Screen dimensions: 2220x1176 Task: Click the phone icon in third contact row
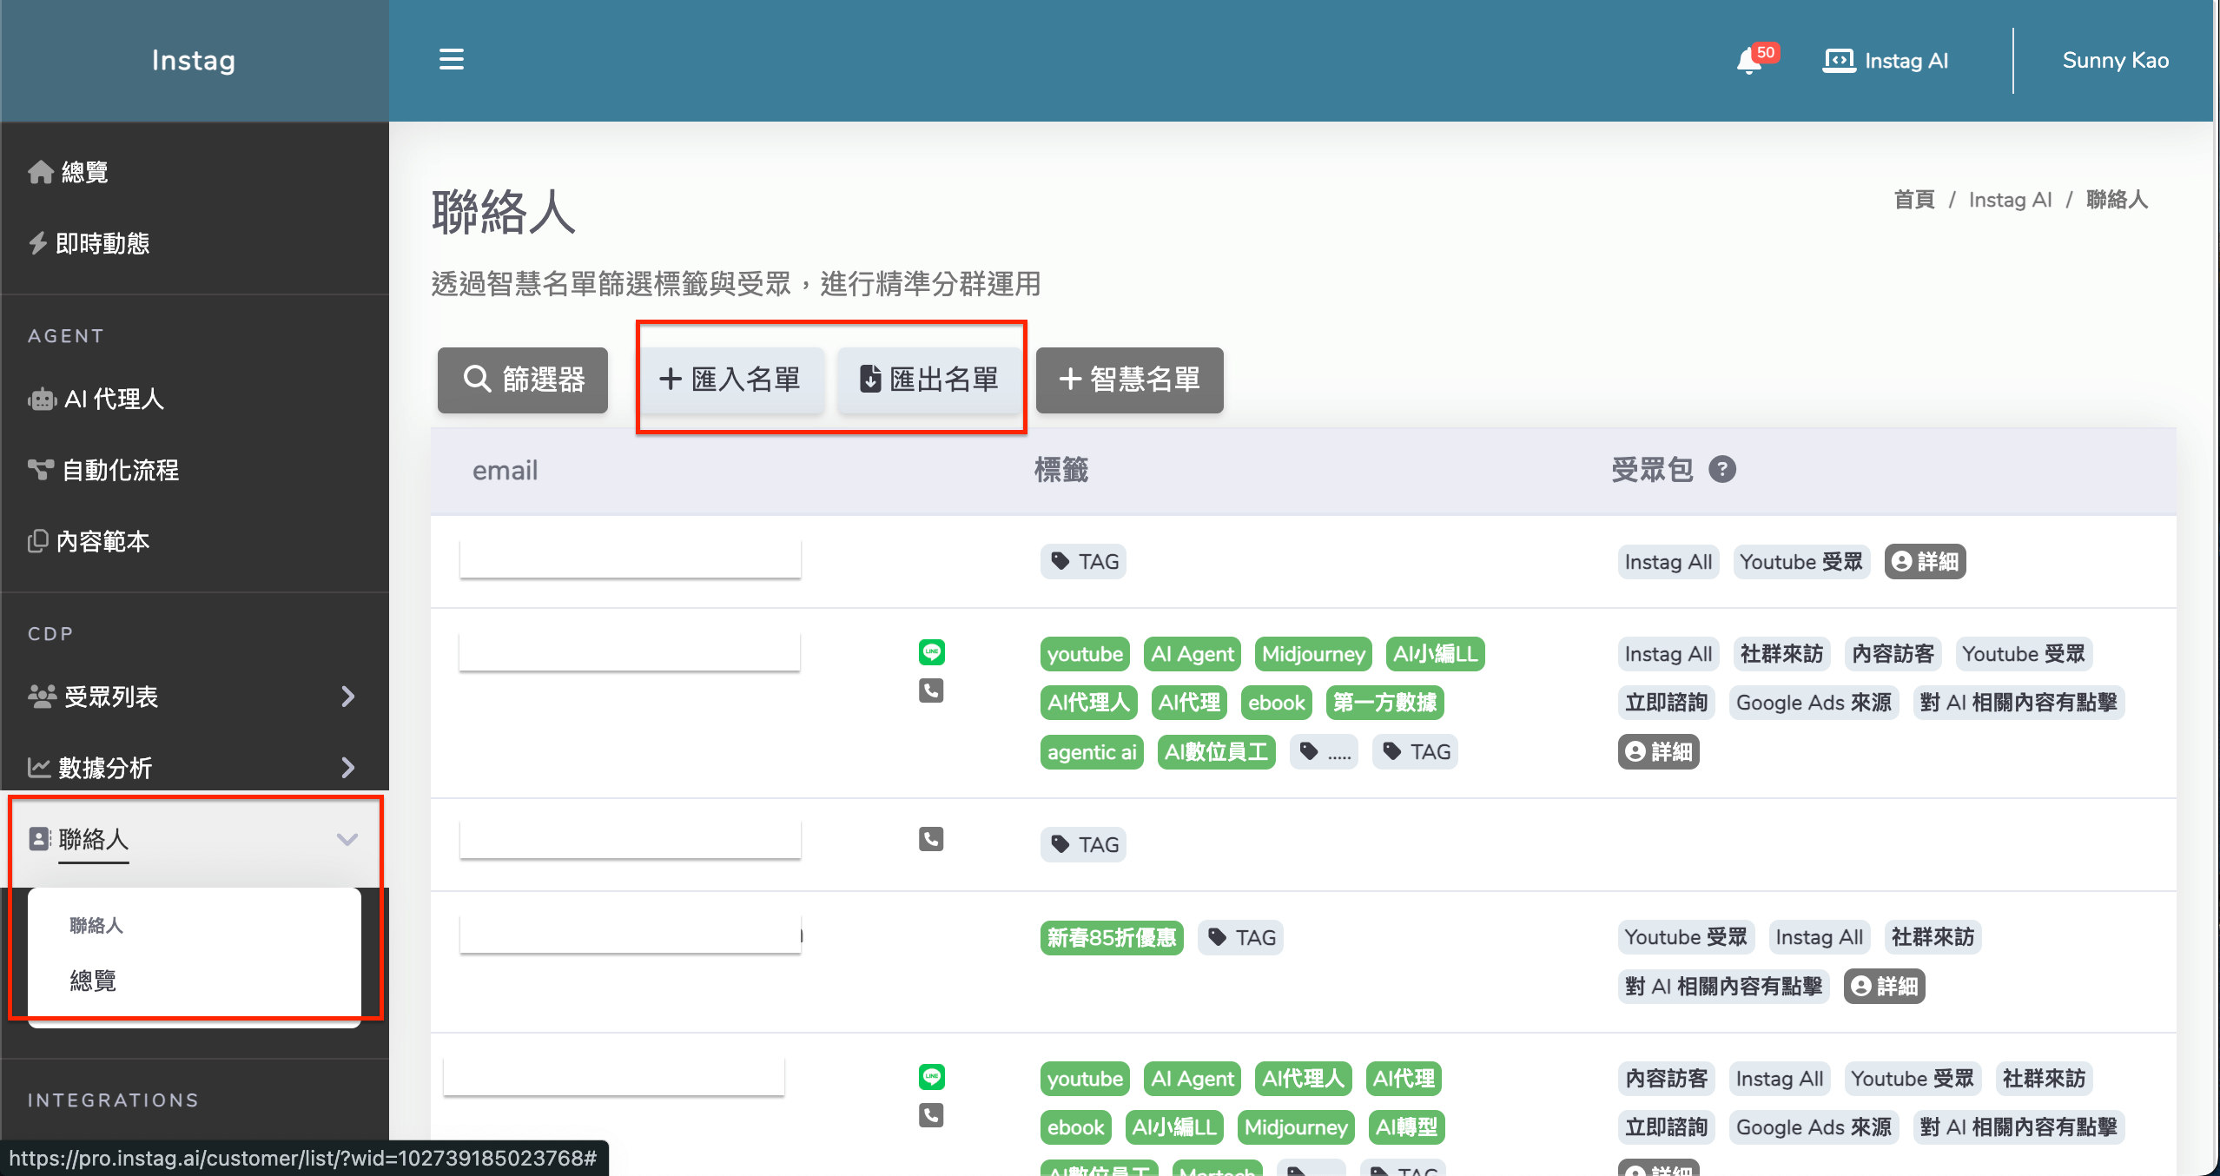pyautogui.click(x=931, y=839)
